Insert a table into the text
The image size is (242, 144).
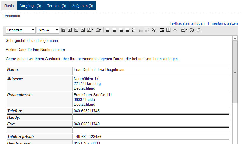(169, 30)
